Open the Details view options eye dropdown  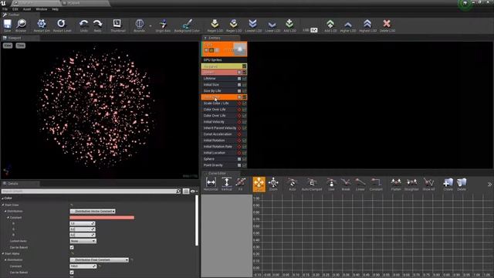194,192
